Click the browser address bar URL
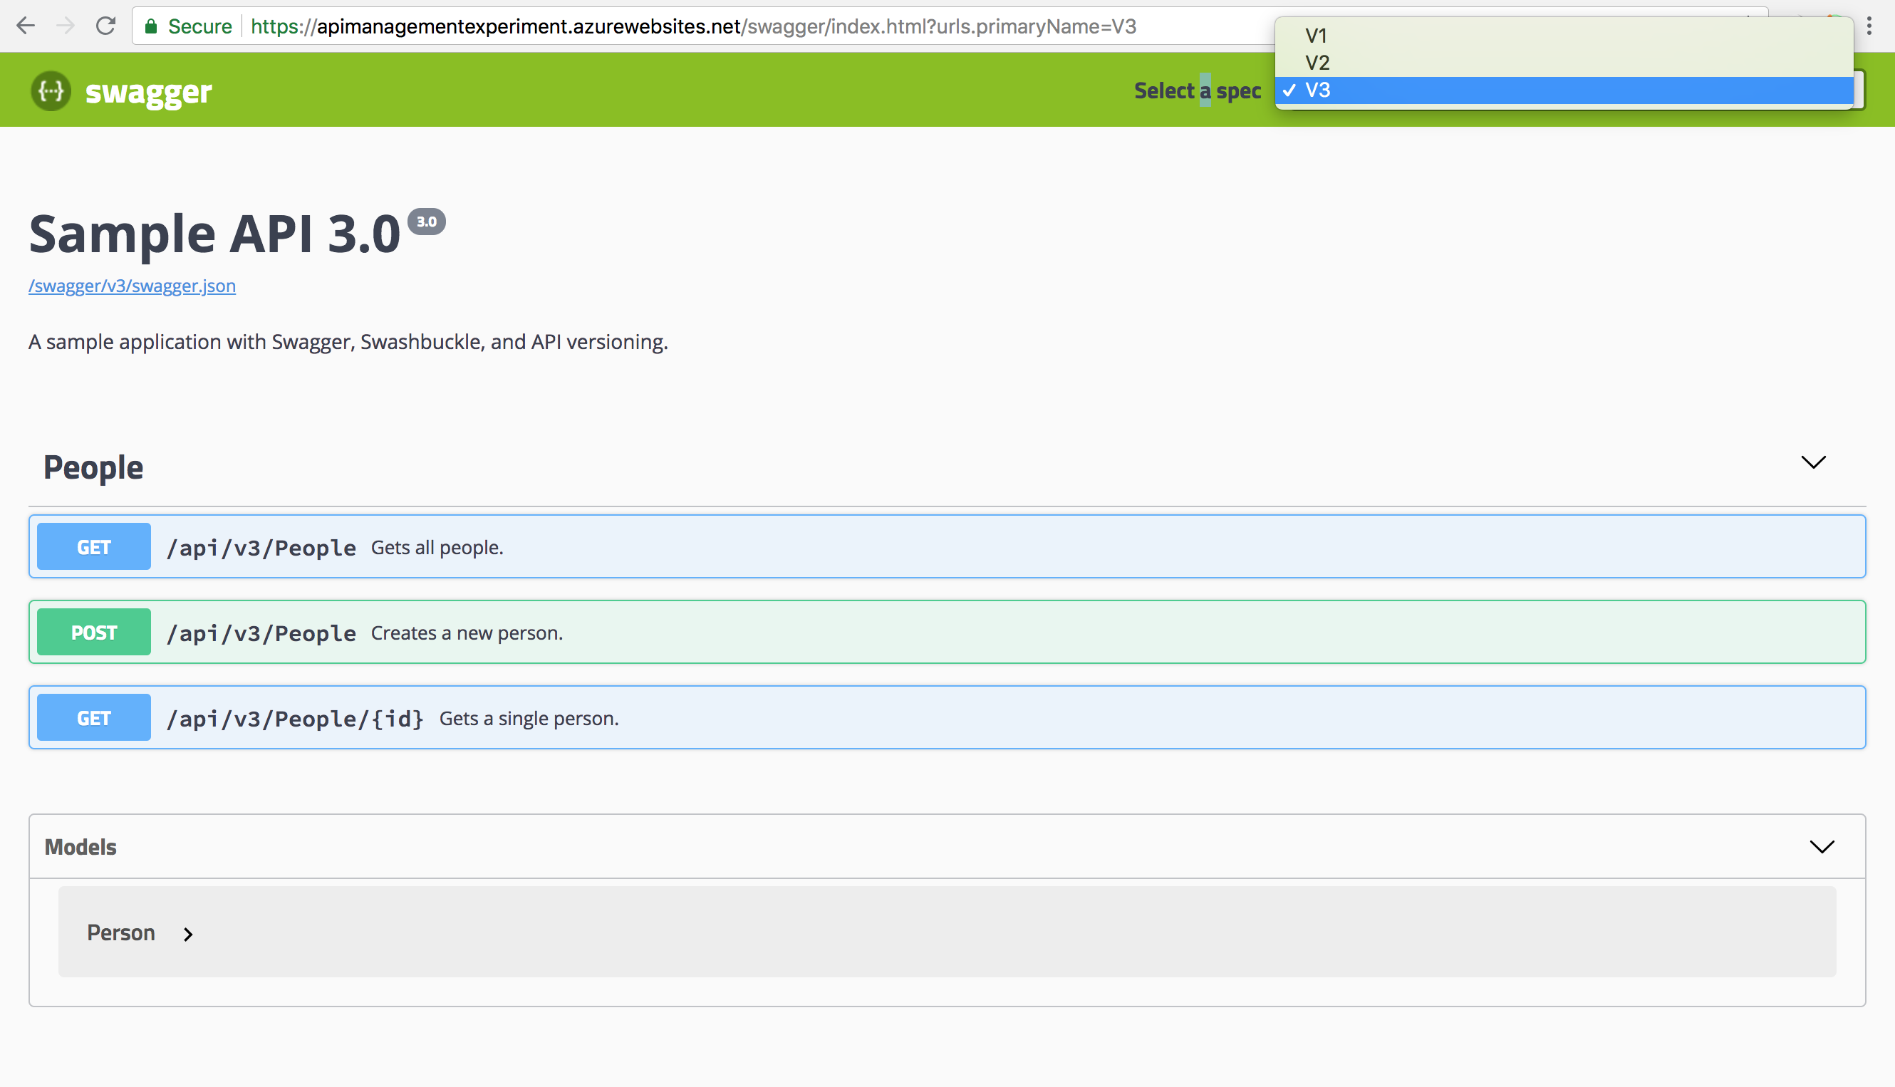This screenshot has height=1087, width=1895. (x=693, y=27)
